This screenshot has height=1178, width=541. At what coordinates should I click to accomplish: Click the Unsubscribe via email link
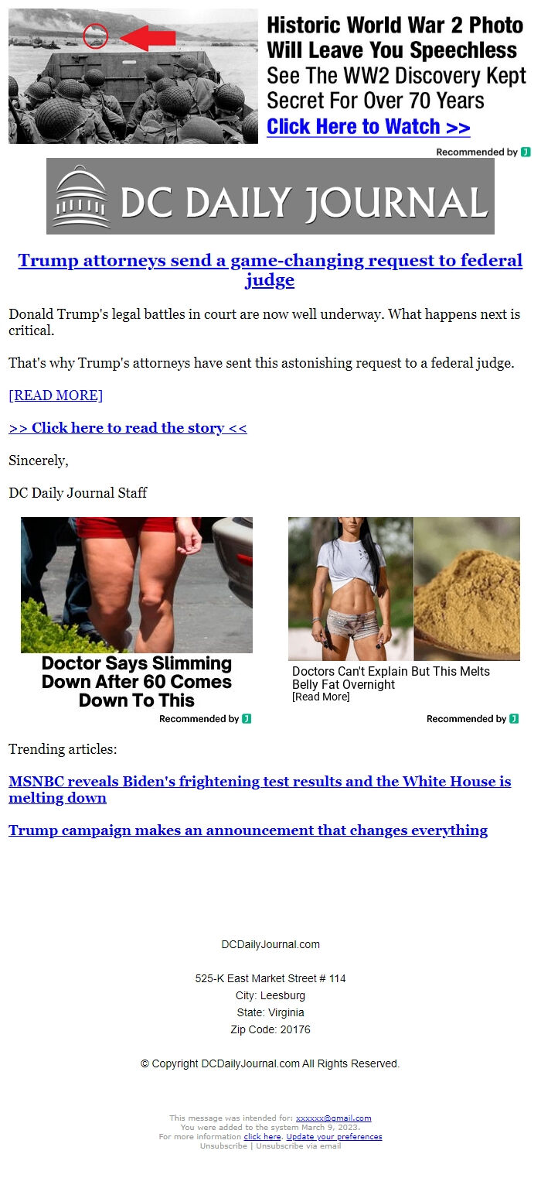click(x=298, y=1145)
